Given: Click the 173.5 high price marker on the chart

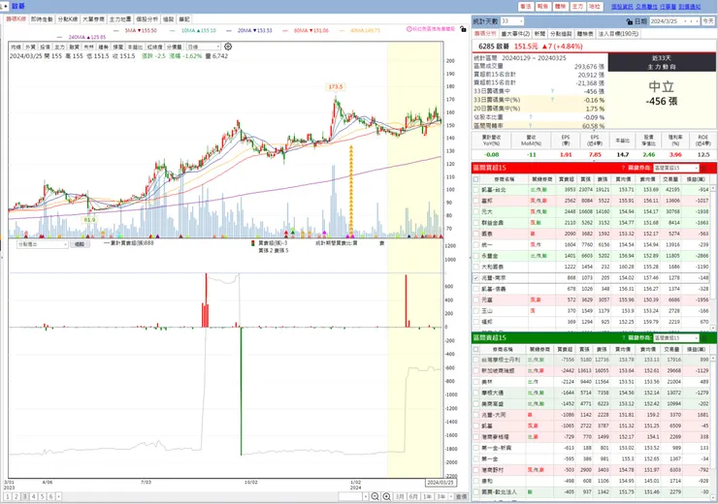Looking at the screenshot, I should [335, 86].
